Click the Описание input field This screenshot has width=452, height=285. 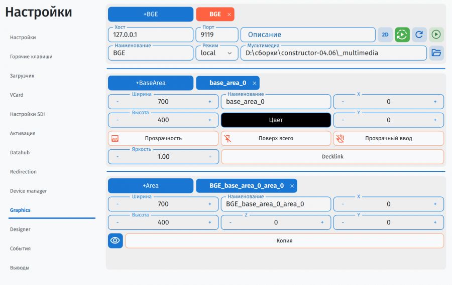(x=308, y=35)
